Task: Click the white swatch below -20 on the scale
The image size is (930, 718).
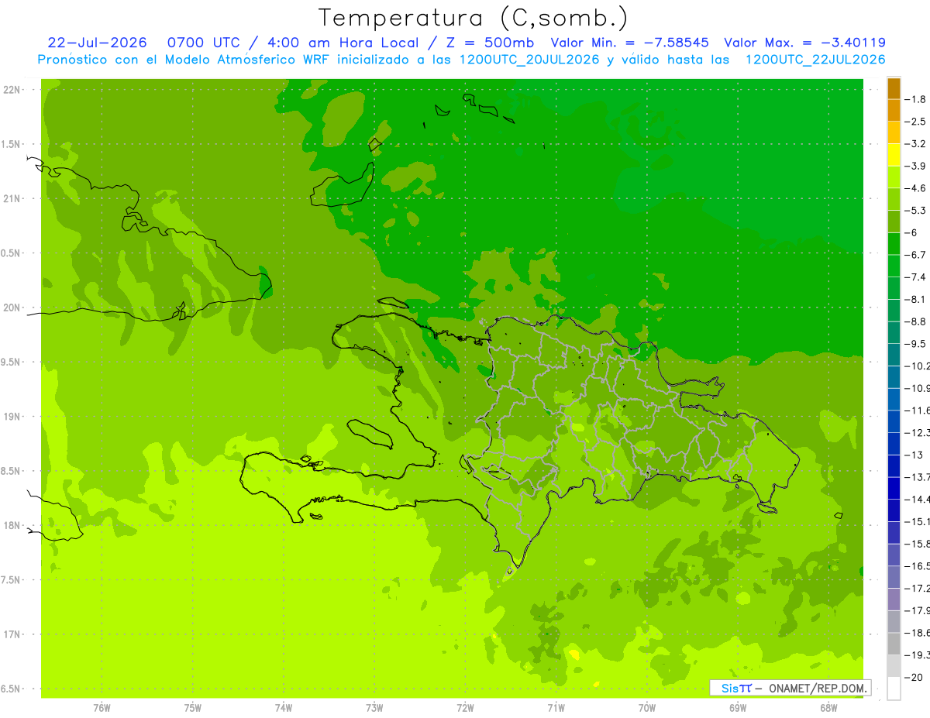Action: [x=894, y=688]
